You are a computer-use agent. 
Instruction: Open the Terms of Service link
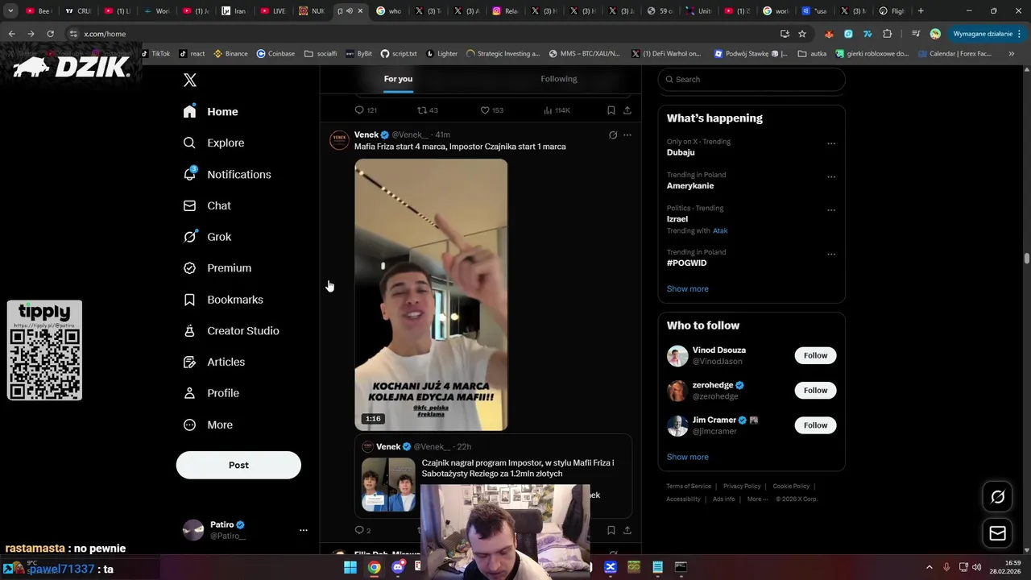689,486
